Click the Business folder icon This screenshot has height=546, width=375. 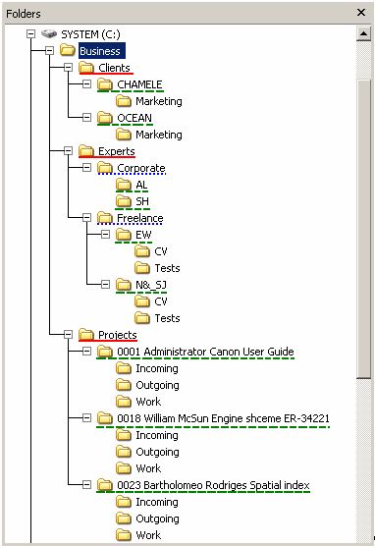click(67, 50)
